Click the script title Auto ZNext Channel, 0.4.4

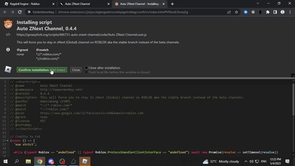47,29
